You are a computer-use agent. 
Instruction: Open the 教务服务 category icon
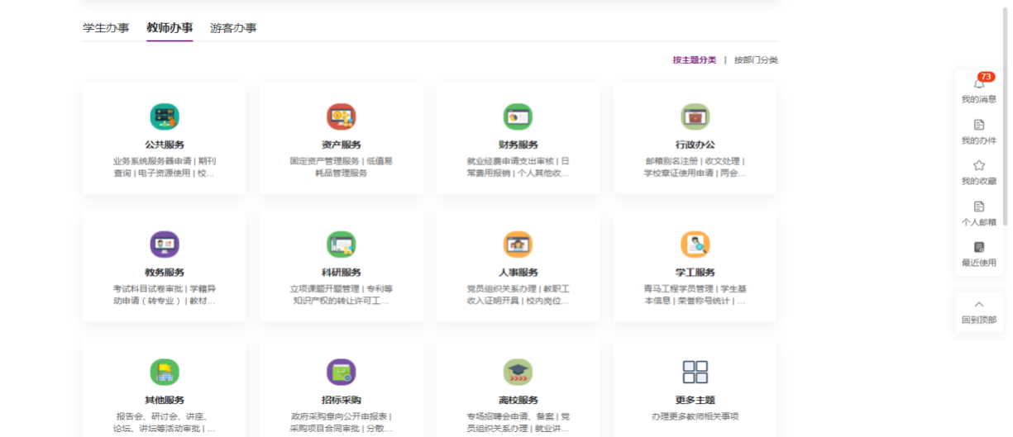tap(164, 245)
